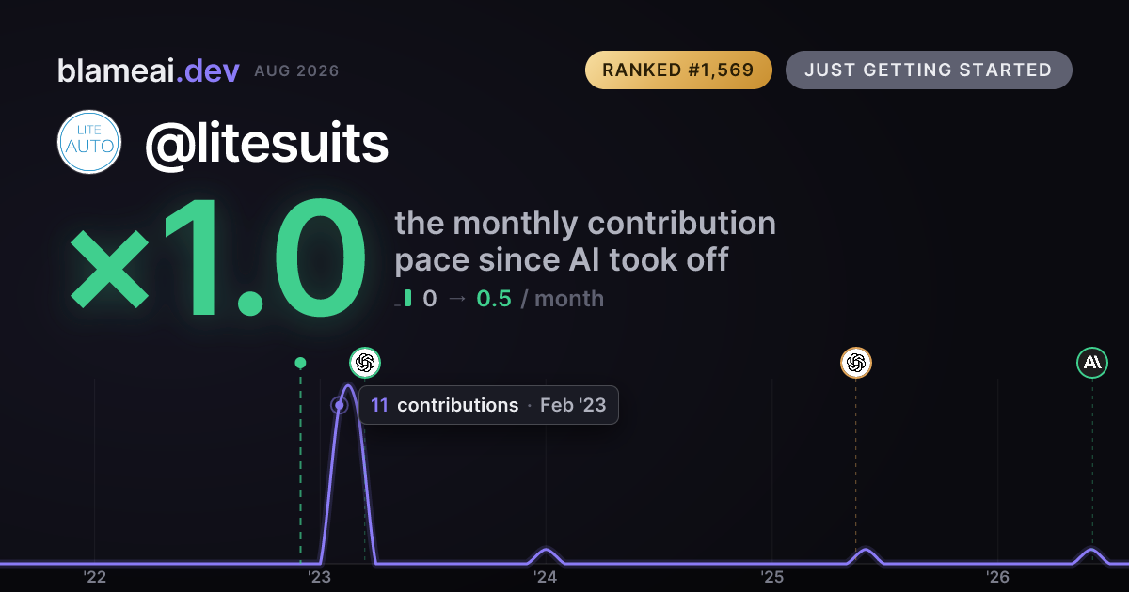Click the green OpenAI marker icon near '23
The width and height of the screenshot is (1129, 592).
365,362
